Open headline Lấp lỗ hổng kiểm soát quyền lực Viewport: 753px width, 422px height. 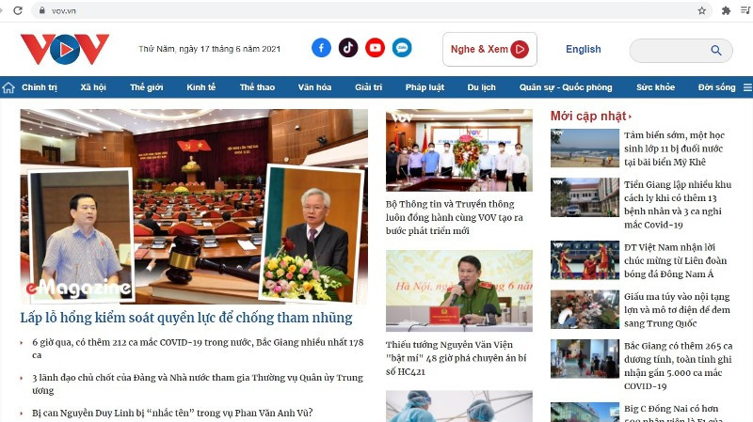[x=185, y=318]
